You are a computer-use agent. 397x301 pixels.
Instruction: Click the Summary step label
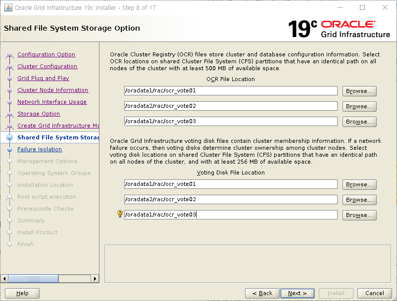31,220
